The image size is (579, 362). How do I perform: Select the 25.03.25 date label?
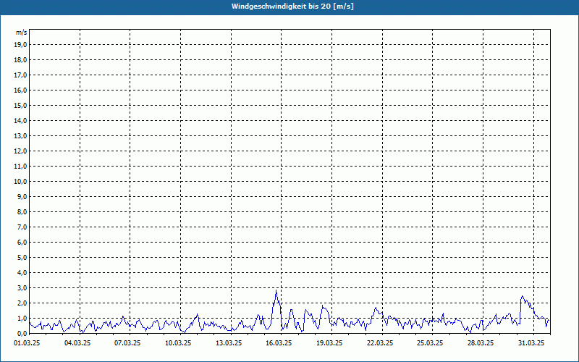[430, 343]
